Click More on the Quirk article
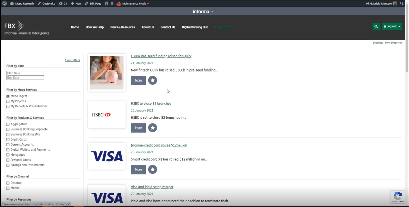Screen dimensions: 409x207 (x=138, y=80)
